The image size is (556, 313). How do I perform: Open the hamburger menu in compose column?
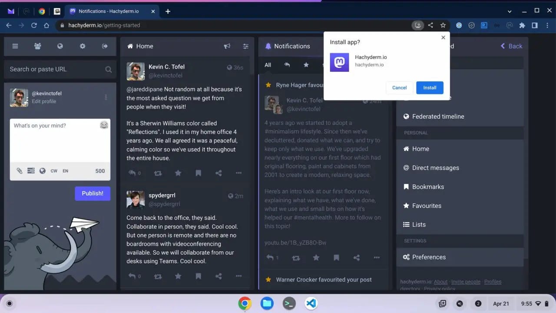(15, 46)
